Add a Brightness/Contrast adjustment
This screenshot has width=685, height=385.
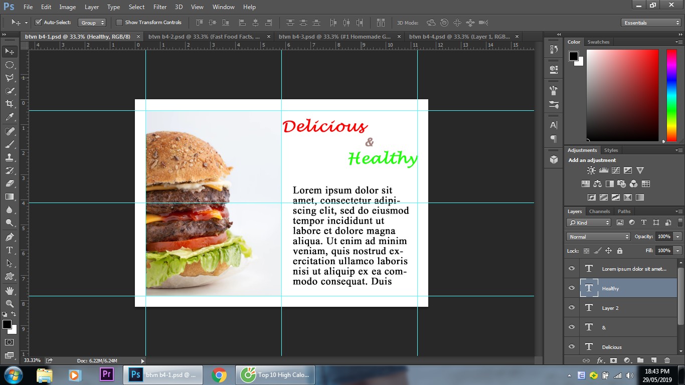pyautogui.click(x=592, y=170)
